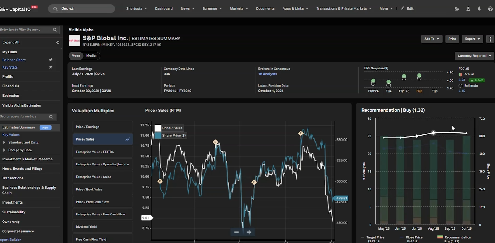
Task: Click the earnings marker near 9.75 level
Action: (160, 181)
